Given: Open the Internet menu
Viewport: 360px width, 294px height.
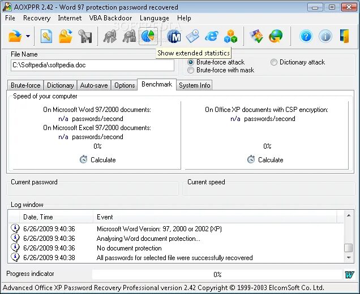Looking at the screenshot, I should coord(70,18).
